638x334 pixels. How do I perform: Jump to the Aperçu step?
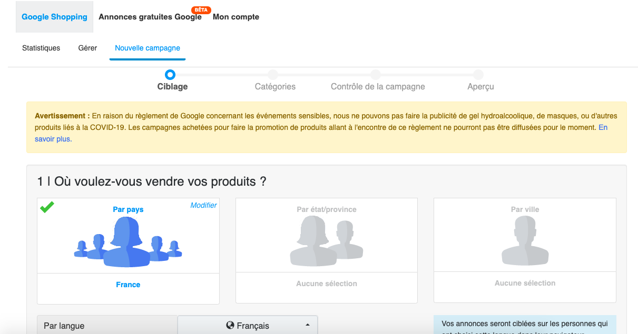[x=478, y=75]
